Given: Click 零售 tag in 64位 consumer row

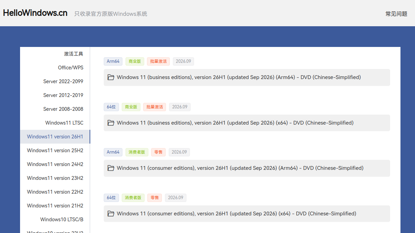Looking at the screenshot, I should pos(155,198).
